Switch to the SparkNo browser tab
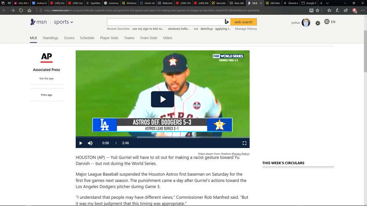The width and height of the screenshot is (367, 206). click(93, 3)
